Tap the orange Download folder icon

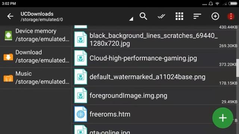[8, 57]
